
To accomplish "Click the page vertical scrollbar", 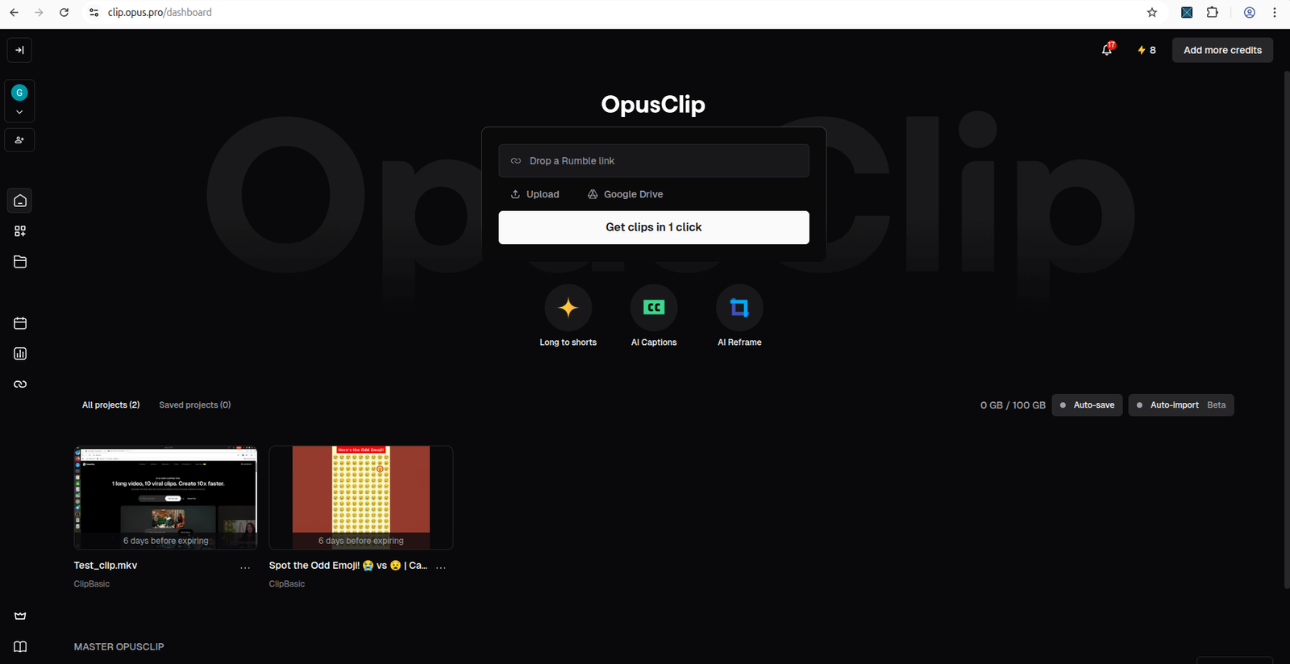I will (1287, 330).
